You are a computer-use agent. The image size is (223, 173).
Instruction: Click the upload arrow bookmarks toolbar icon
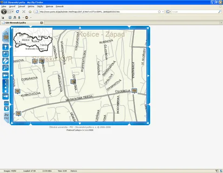[x=15, y=18]
